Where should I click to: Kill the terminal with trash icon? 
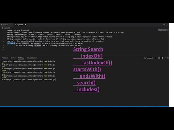click(162, 58)
